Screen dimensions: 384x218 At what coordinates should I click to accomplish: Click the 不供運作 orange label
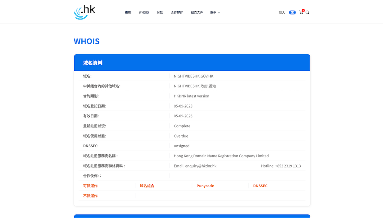90,196
